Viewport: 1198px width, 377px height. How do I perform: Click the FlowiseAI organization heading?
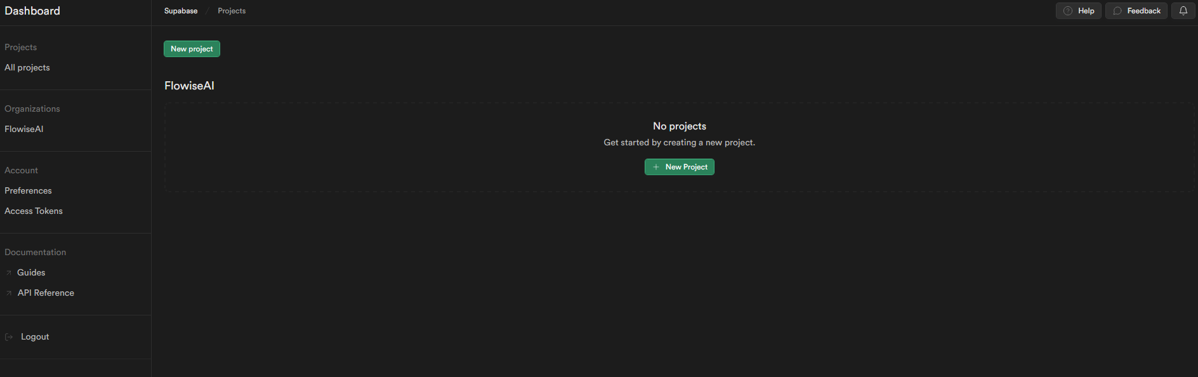coord(189,86)
